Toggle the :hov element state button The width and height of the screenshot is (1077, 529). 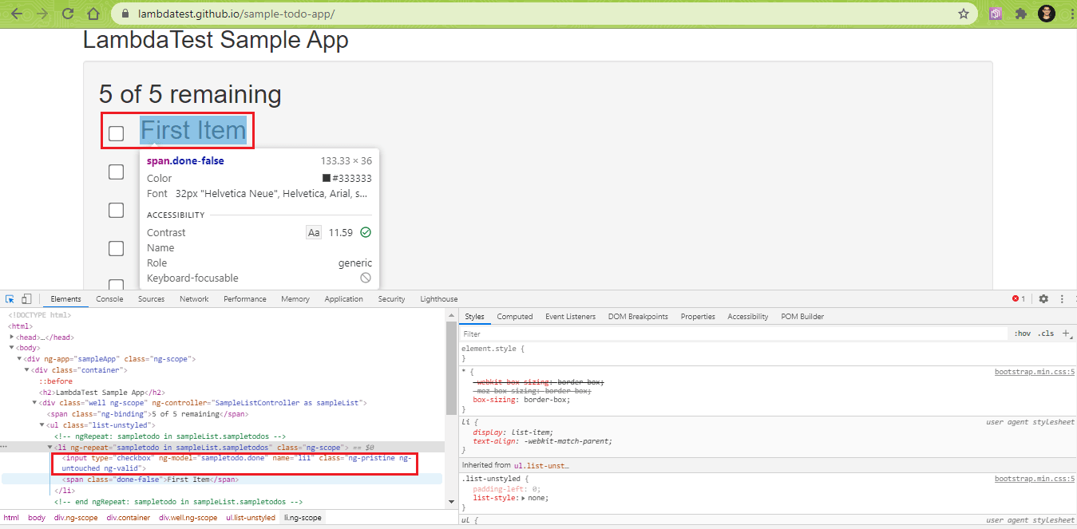[1022, 334]
